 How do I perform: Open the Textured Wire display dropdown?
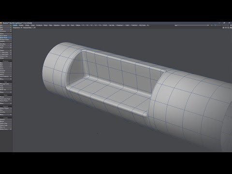click(29, 28)
